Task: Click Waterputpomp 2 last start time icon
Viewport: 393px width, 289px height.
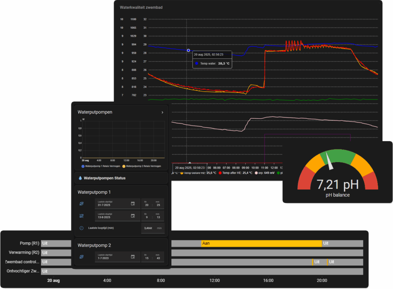Action: [81, 256]
